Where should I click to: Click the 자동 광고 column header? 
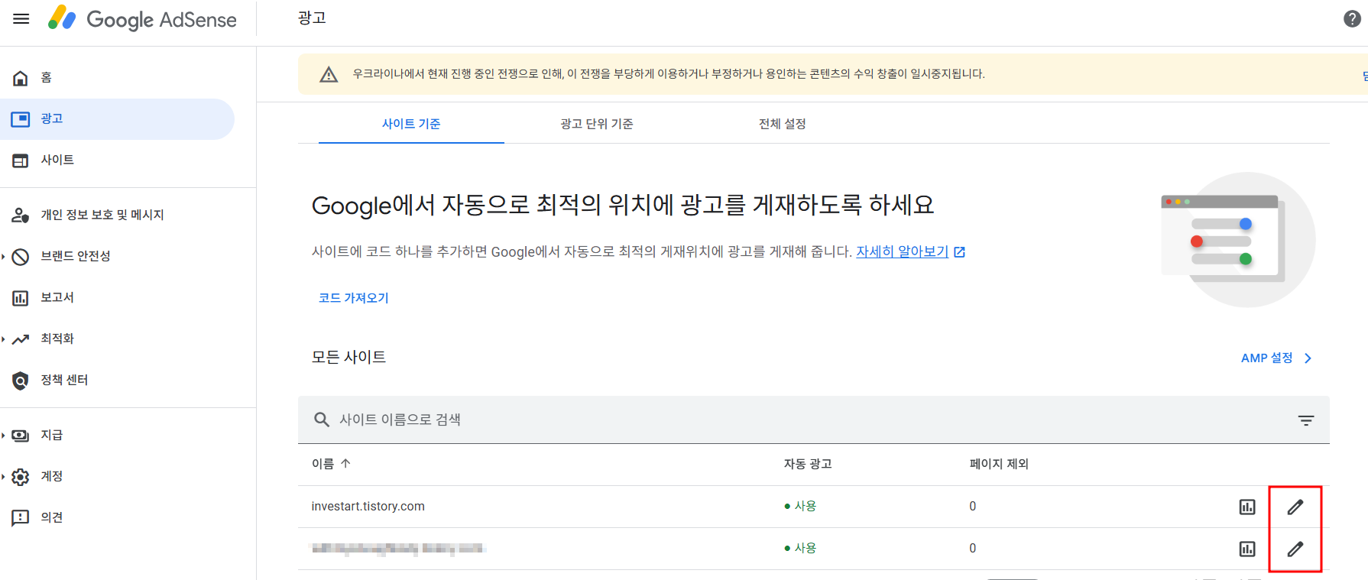pos(808,464)
